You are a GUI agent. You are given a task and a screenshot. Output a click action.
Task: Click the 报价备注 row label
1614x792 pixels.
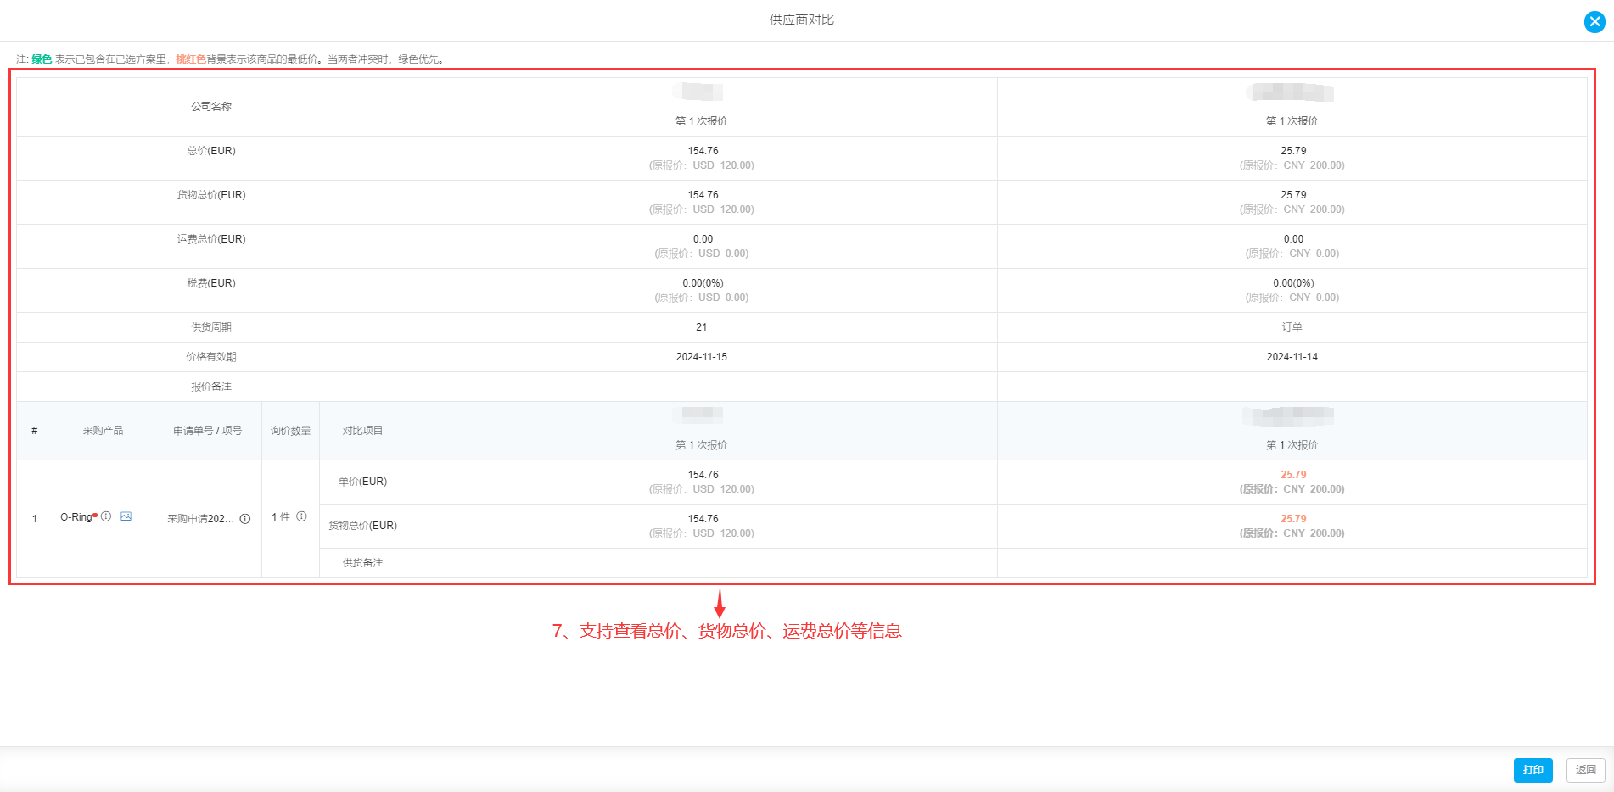(x=211, y=387)
